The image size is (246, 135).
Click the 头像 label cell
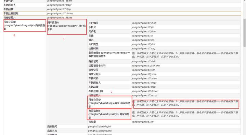(91, 36)
